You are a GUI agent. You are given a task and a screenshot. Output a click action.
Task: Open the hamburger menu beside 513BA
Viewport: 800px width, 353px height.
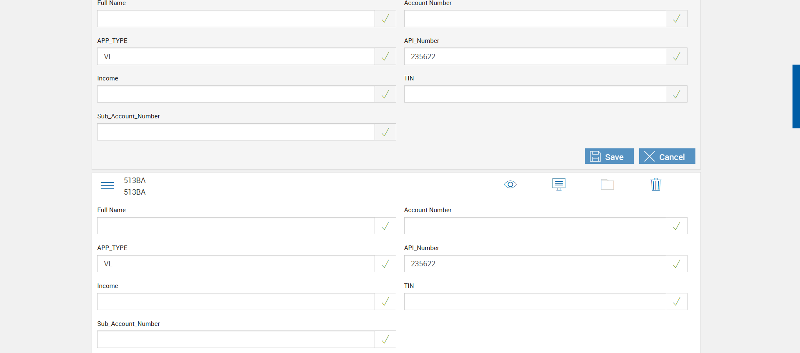pos(107,186)
